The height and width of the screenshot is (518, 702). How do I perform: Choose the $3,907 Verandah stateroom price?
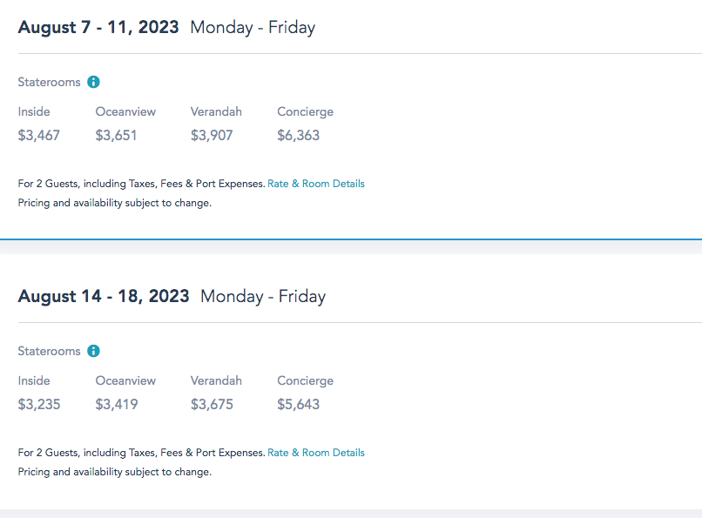(x=212, y=135)
